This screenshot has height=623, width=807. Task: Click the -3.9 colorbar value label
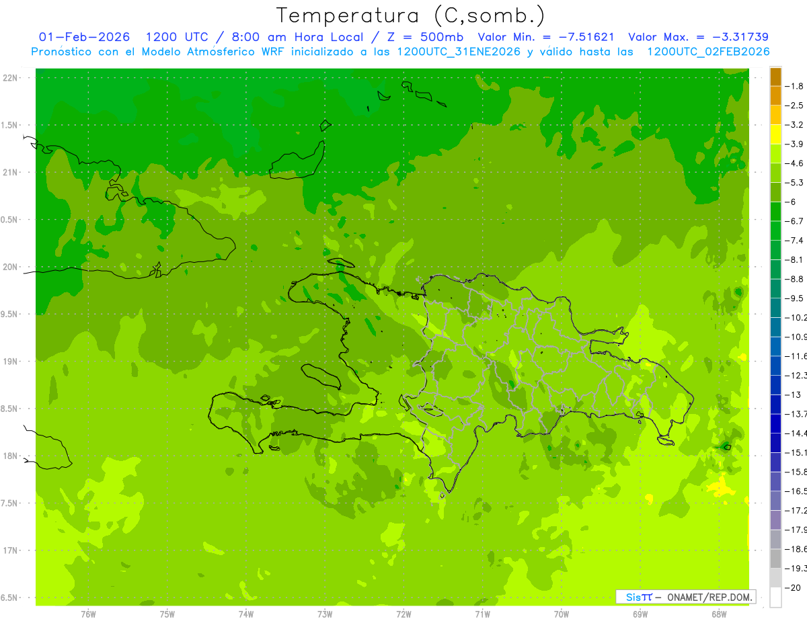point(795,144)
